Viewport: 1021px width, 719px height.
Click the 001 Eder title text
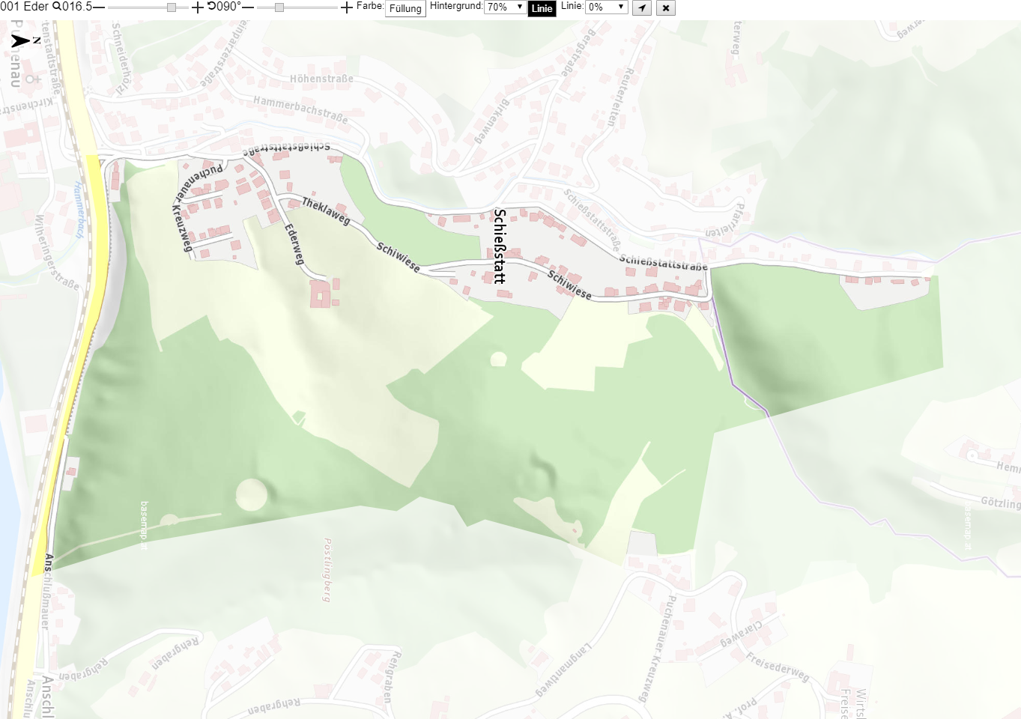coord(24,7)
